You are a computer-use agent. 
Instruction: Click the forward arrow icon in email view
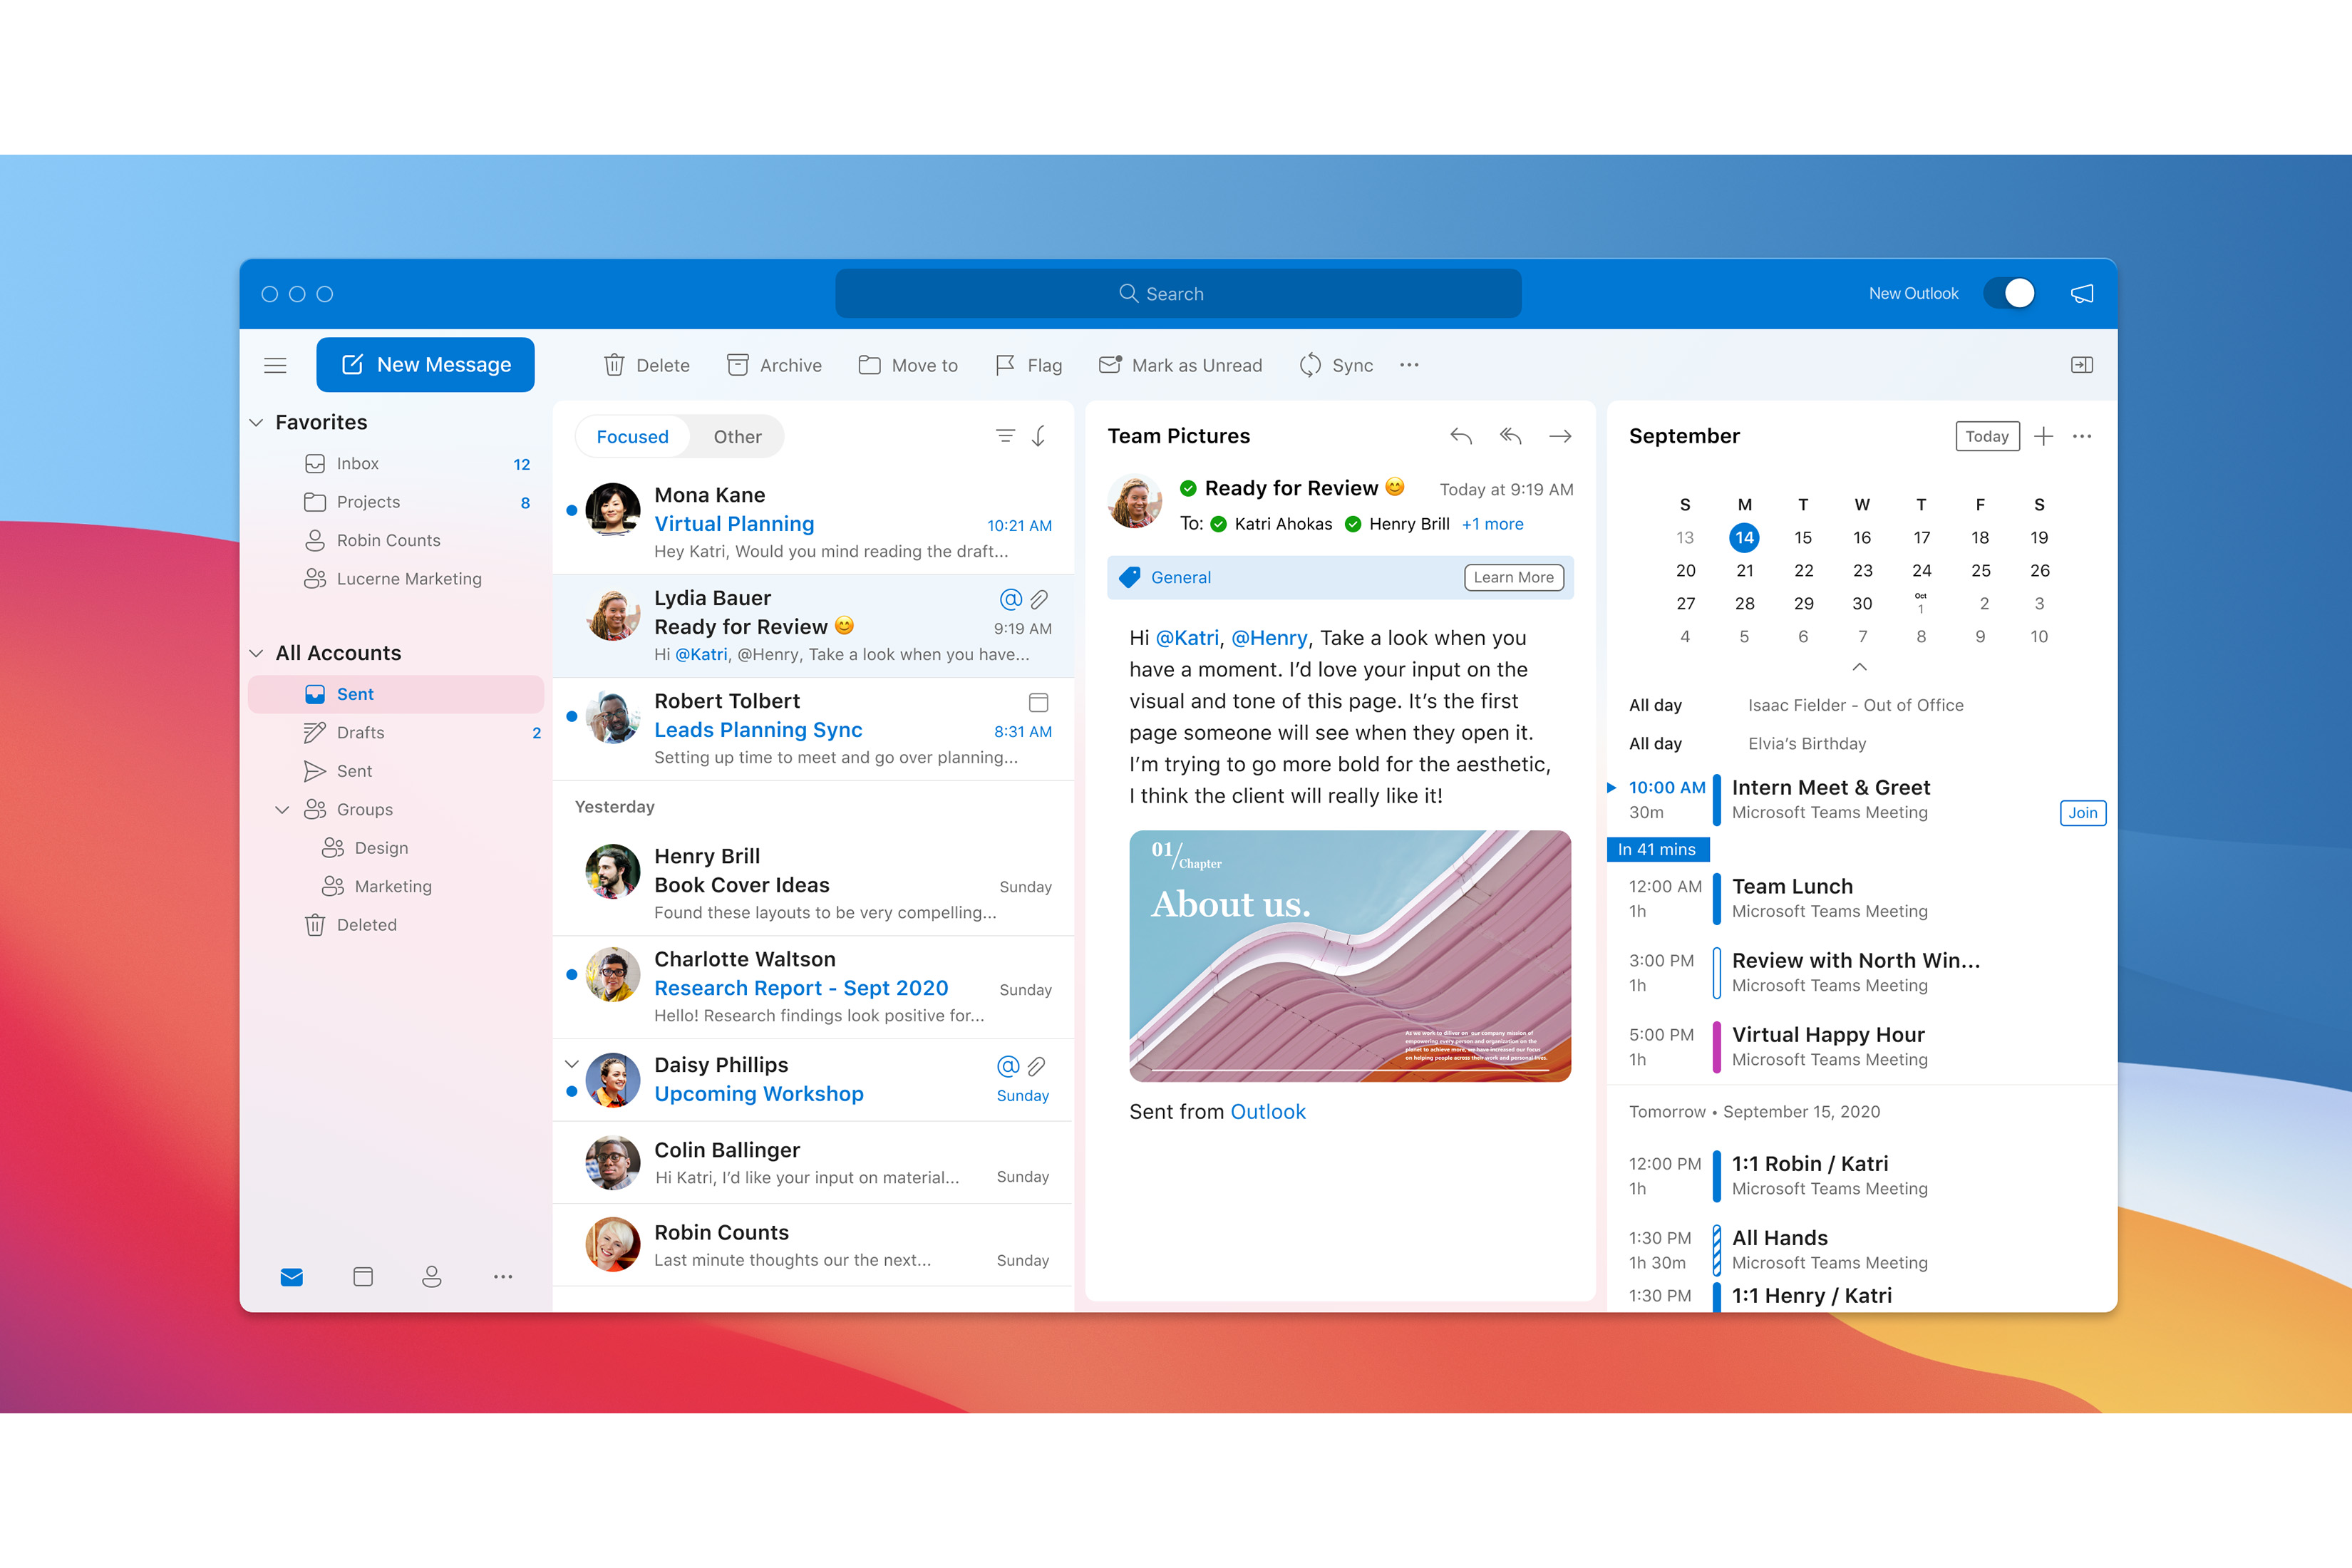pos(1563,435)
